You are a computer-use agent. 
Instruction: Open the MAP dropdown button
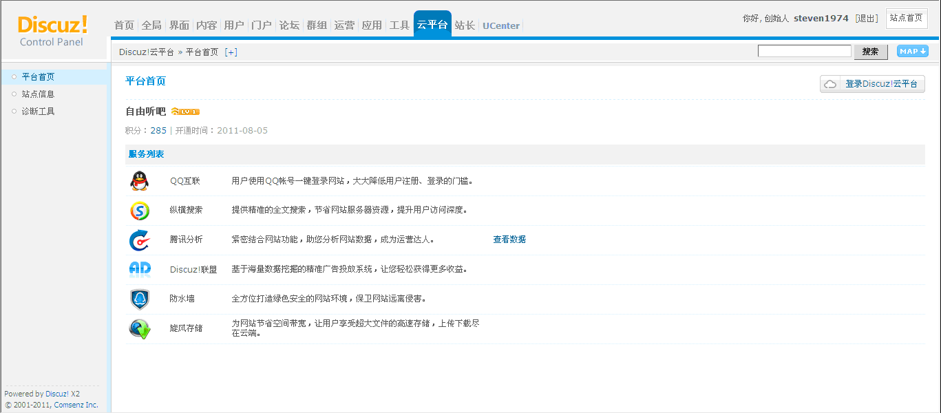pyautogui.click(x=912, y=51)
